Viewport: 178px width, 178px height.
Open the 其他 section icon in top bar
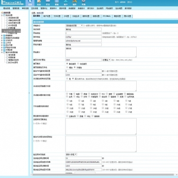(x=84, y=1)
